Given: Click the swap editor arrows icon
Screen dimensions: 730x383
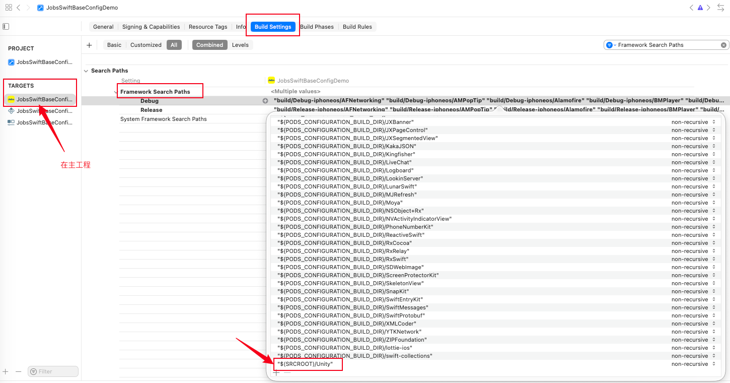Looking at the screenshot, I should click(720, 8).
